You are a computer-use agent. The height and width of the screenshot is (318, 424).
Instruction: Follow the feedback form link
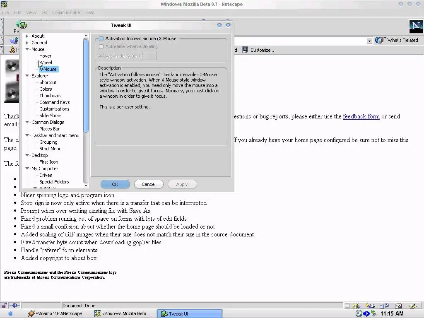click(x=361, y=116)
